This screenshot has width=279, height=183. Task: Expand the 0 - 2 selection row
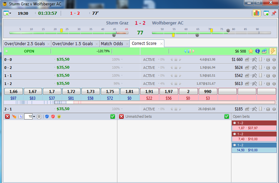(268, 68)
